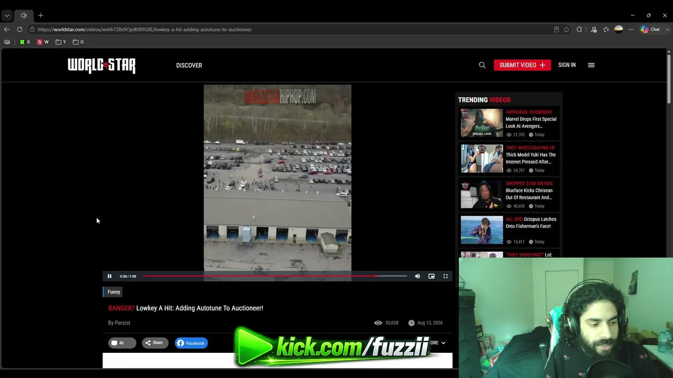Open the browser media control icon
The image size is (673, 378).
(594, 29)
